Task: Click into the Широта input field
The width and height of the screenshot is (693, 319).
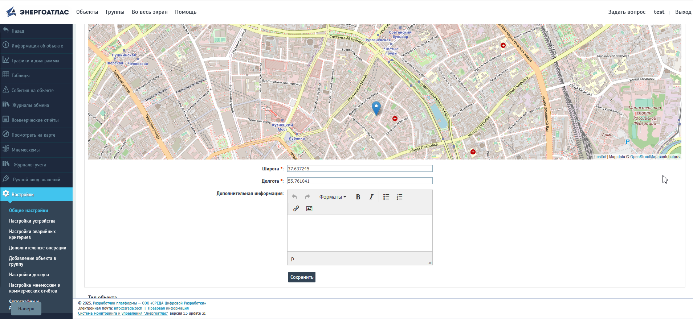Action: click(359, 169)
